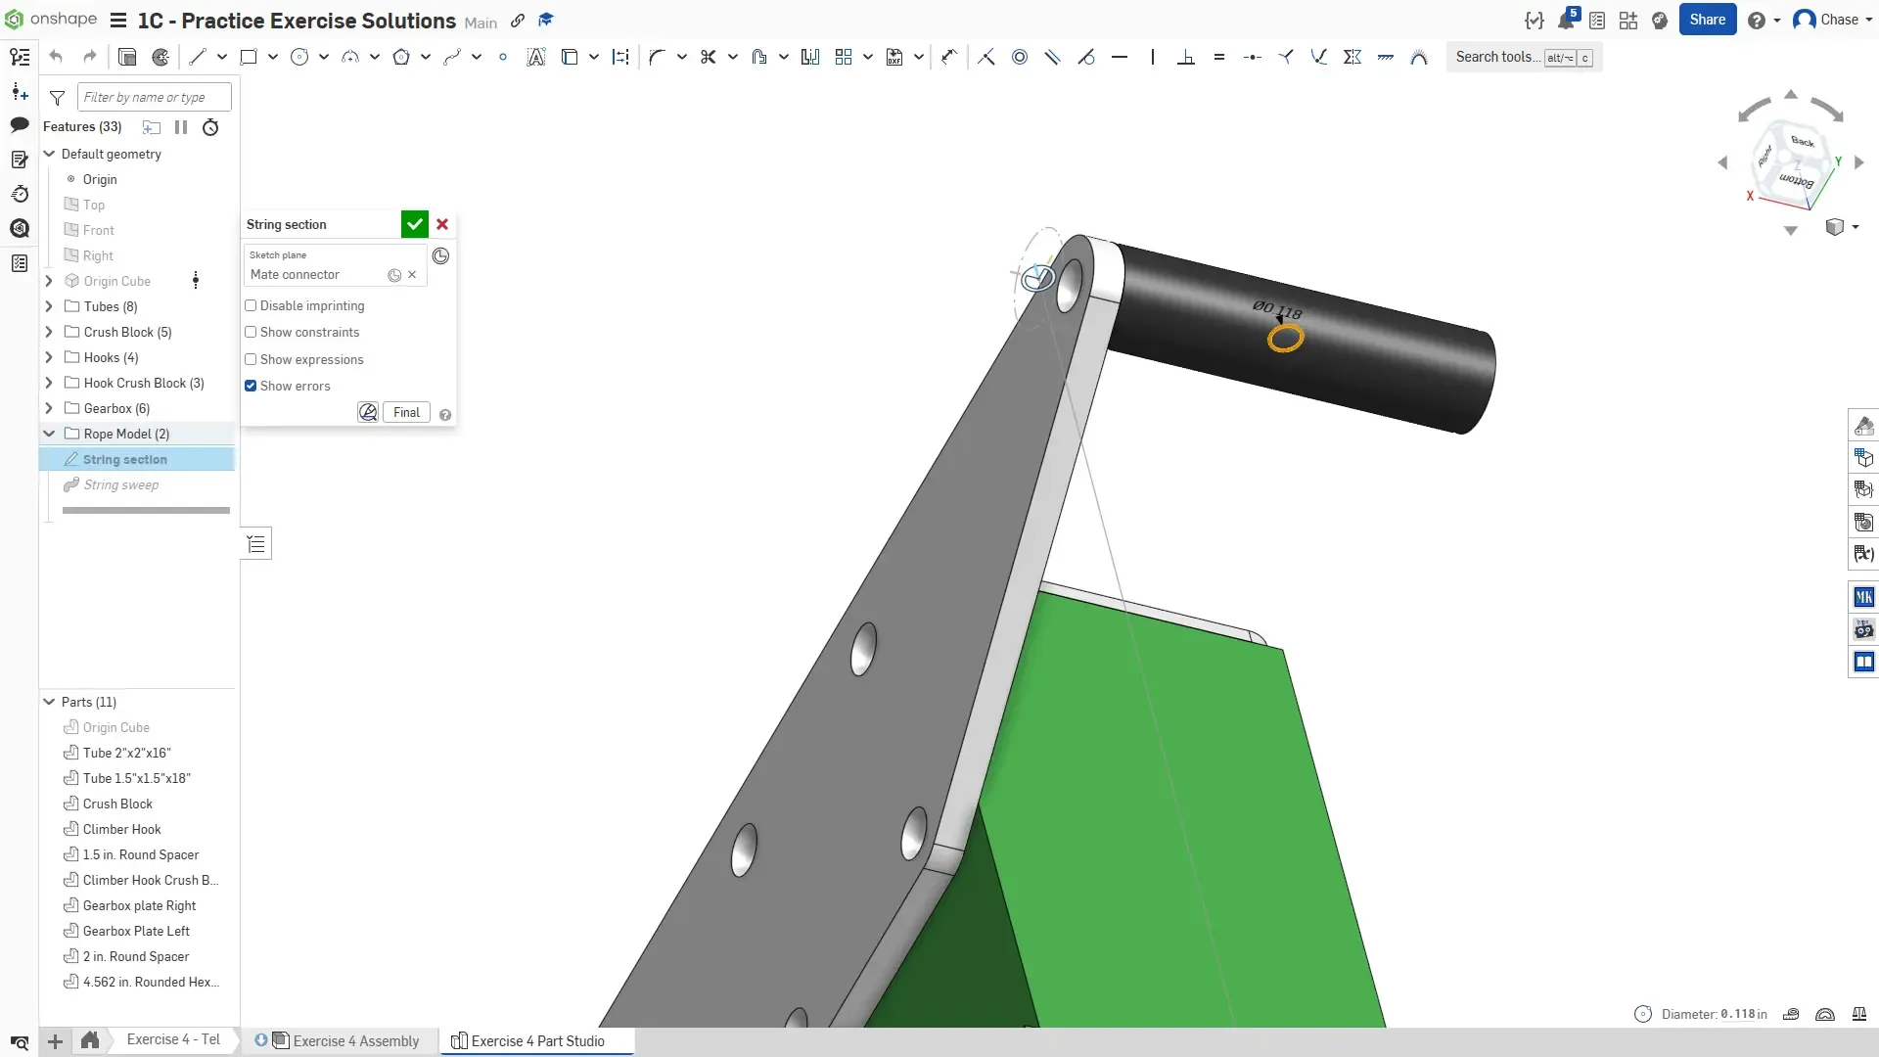
Task: Accept String section with green checkmark
Action: (414, 224)
